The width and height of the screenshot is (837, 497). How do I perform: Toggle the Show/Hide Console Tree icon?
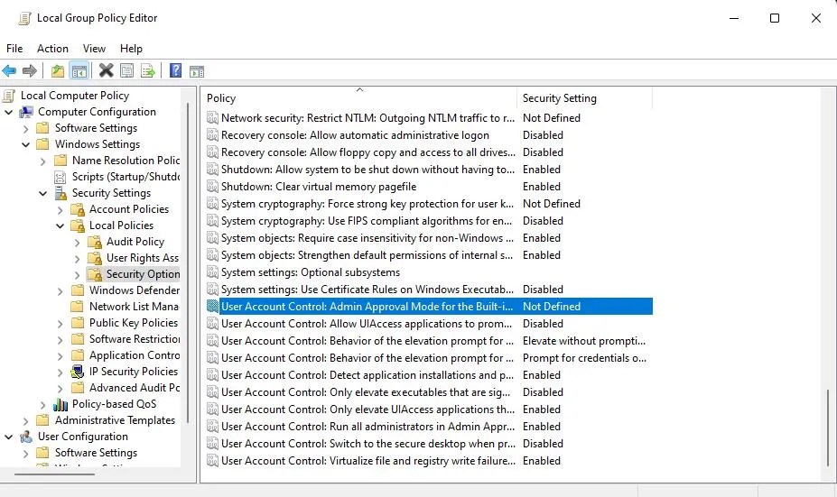click(x=79, y=70)
